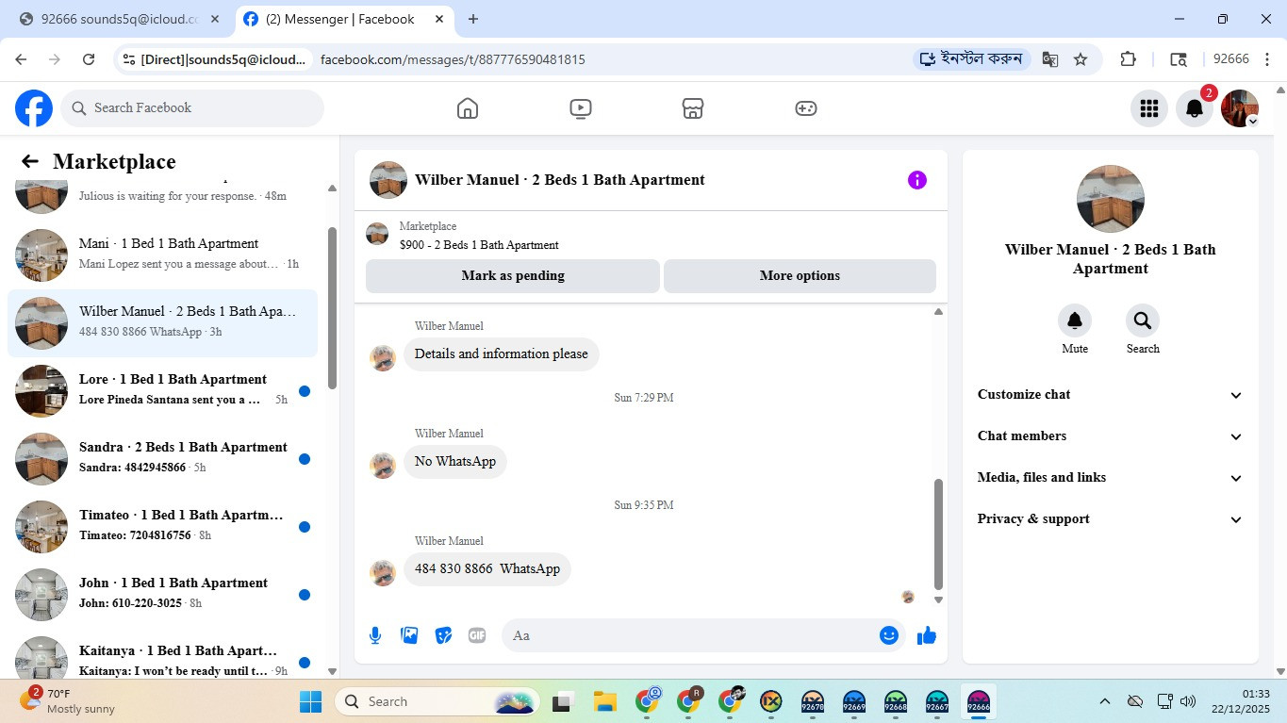Open Wilber Manuel's large listing thumbnail

(1111, 199)
